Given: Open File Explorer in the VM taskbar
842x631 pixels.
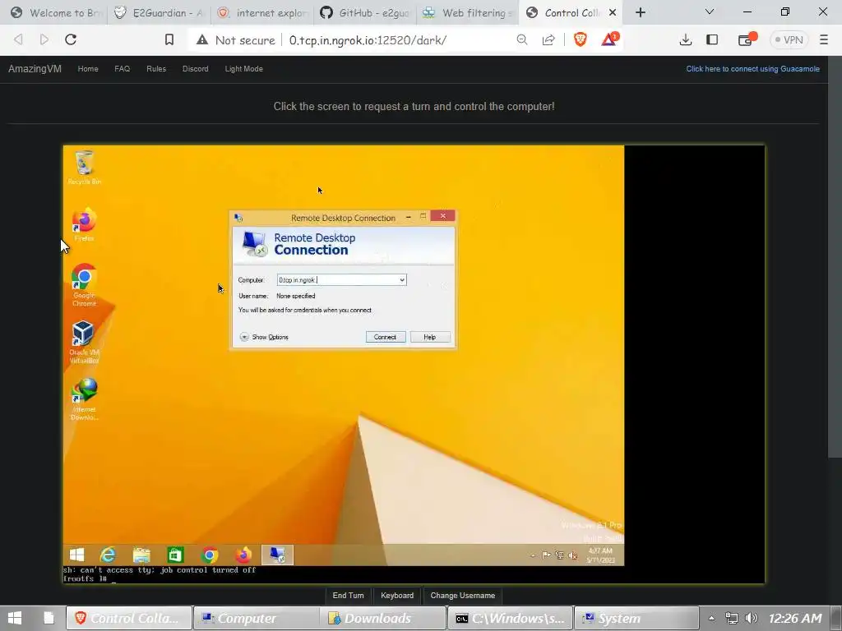Looking at the screenshot, I should coord(141,555).
